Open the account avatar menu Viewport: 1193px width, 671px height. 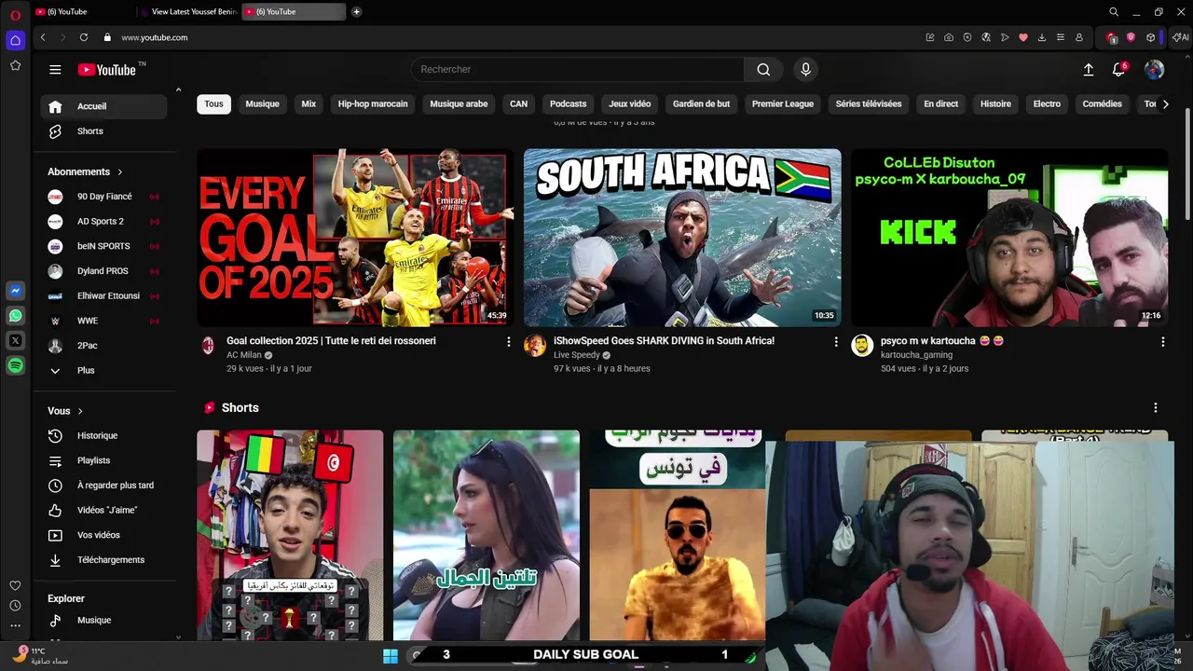(x=1154, y=69)
